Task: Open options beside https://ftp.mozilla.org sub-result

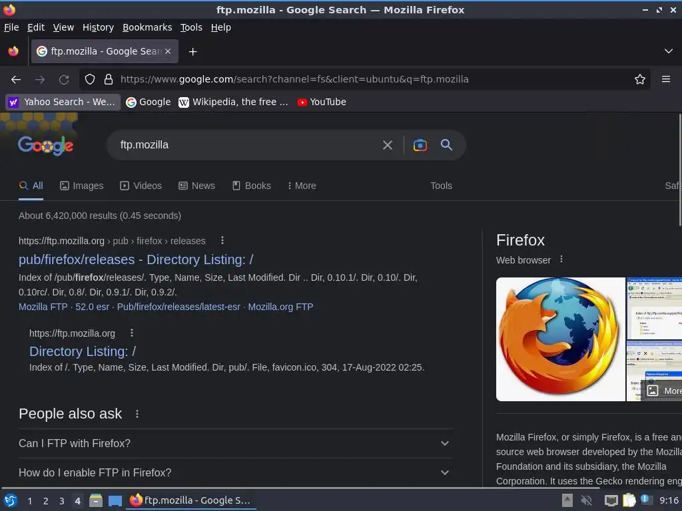Action: pos(132,333)
